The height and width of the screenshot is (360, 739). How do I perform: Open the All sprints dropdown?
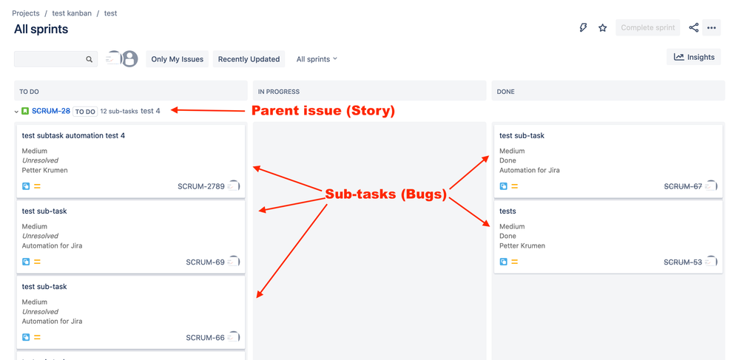[317, 59]
